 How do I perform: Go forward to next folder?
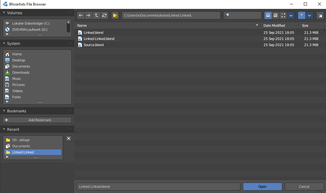[x=88, y=15]
